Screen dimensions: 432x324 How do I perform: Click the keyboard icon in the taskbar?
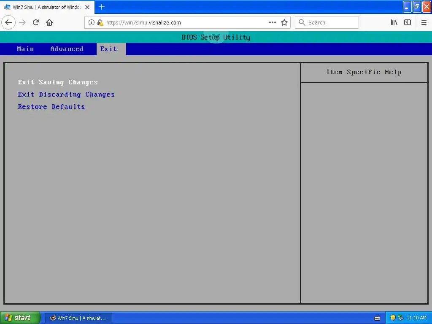pos(377,318)
